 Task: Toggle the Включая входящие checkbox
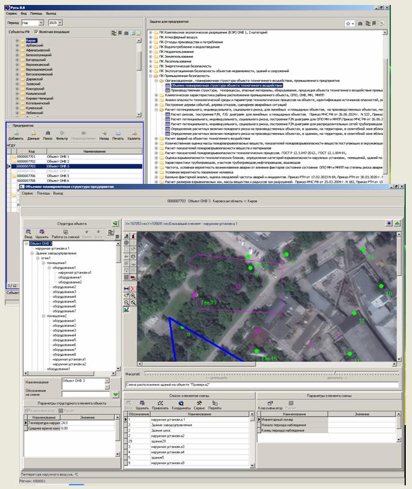pos(37,31)
